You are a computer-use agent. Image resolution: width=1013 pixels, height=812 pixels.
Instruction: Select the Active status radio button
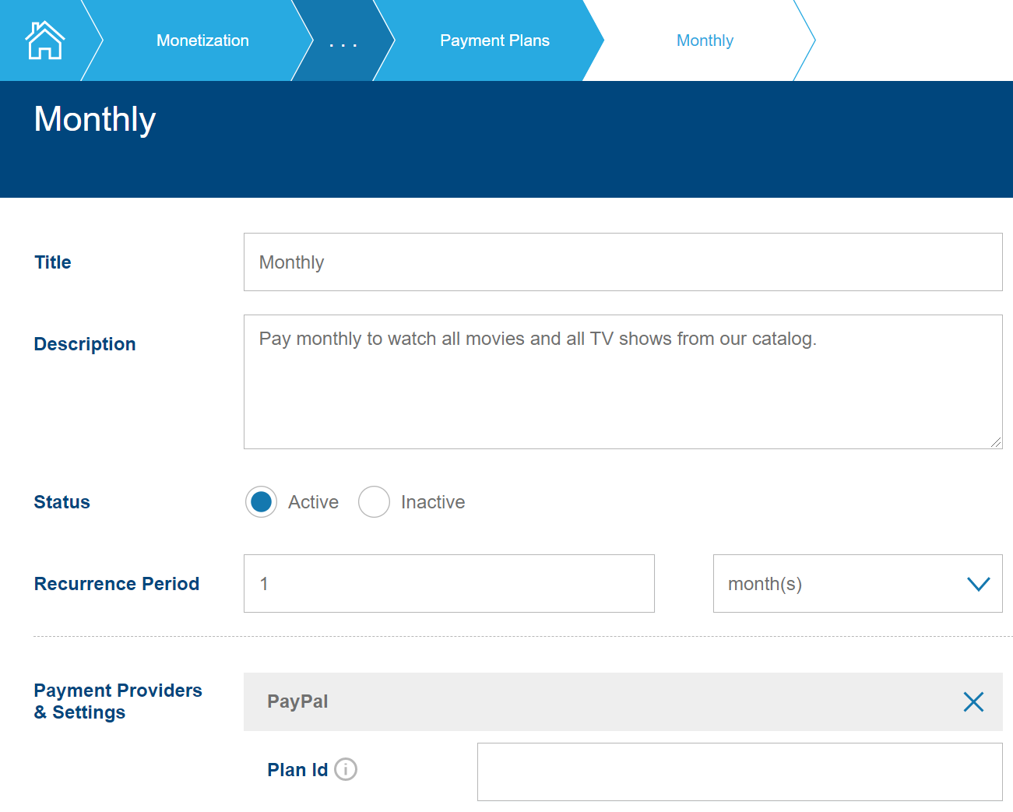262,502
